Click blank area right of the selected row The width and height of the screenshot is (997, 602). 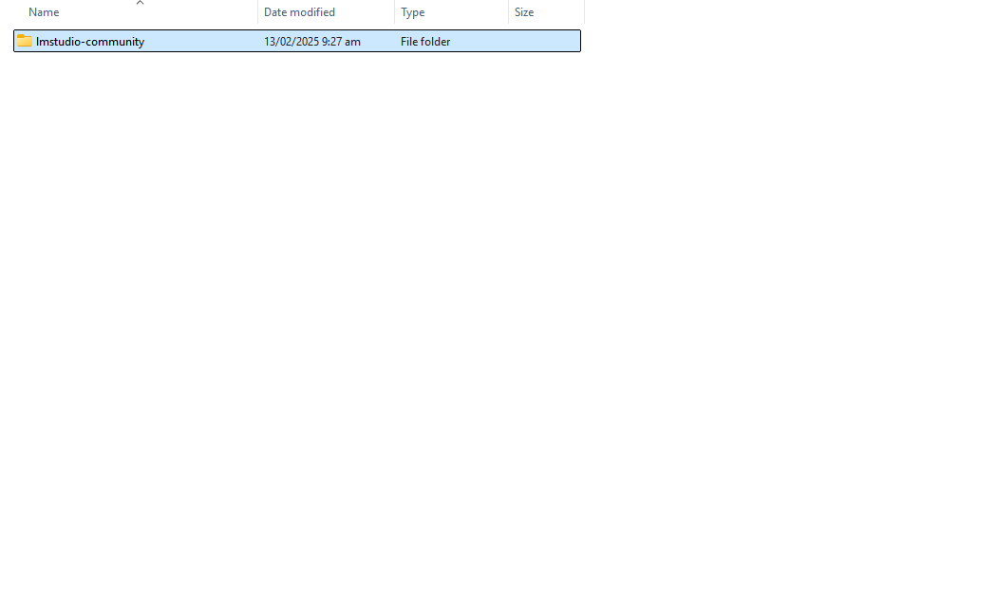pos(760,42)
